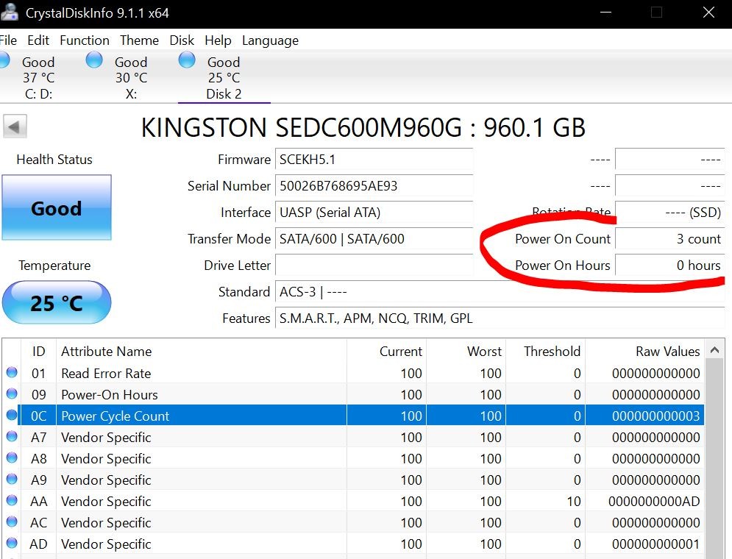Viewport: 732px width, 559px height.
Task: Open the Function menu
Action: (x=85, y=40)
